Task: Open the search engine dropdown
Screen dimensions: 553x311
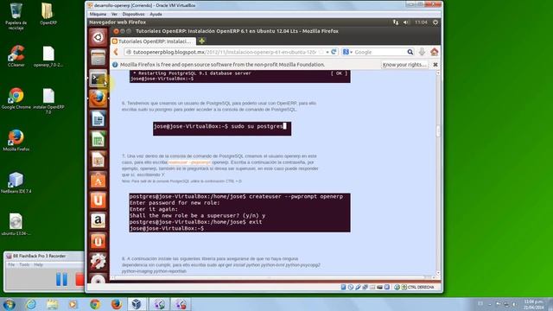Action: pyautogui.click(x=347, y=52)
